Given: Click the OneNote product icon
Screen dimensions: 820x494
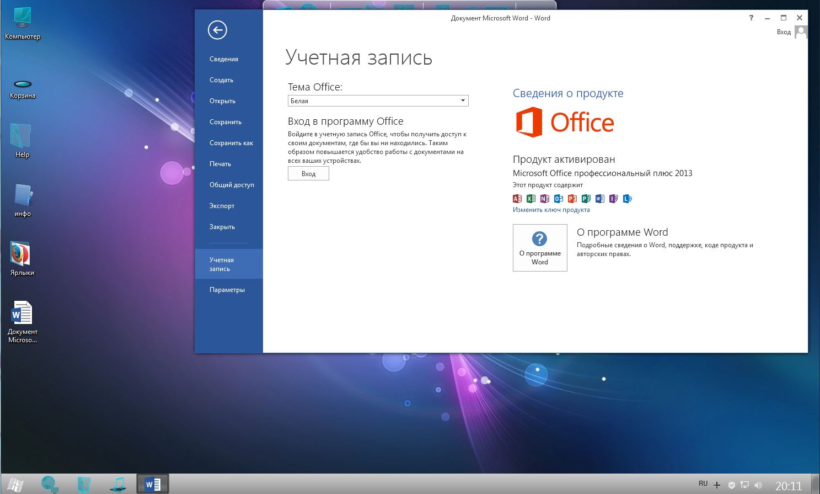Looking at the screenshot, I should (544, 199).
